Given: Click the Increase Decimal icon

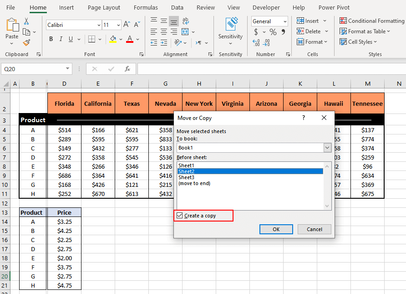Looking at the screenshot, I should [256, 41].
